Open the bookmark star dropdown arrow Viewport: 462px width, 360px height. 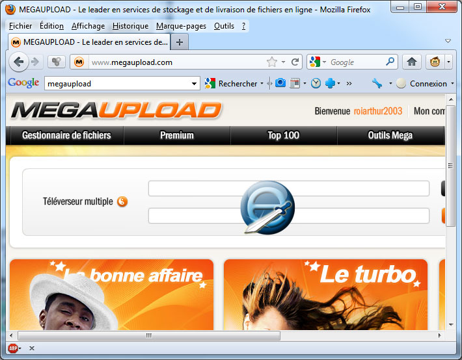(283, 62)
